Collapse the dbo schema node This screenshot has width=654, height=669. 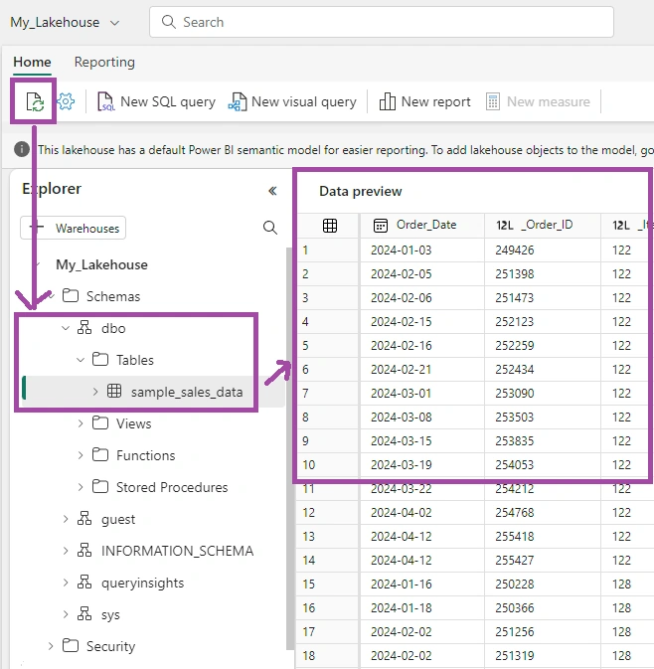tap(66, 328)
